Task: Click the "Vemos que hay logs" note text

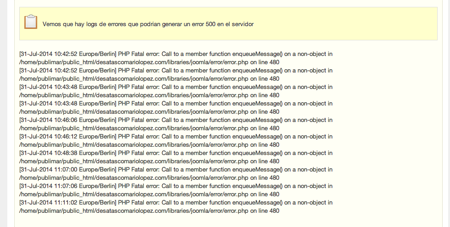Action: click(148, 24)
